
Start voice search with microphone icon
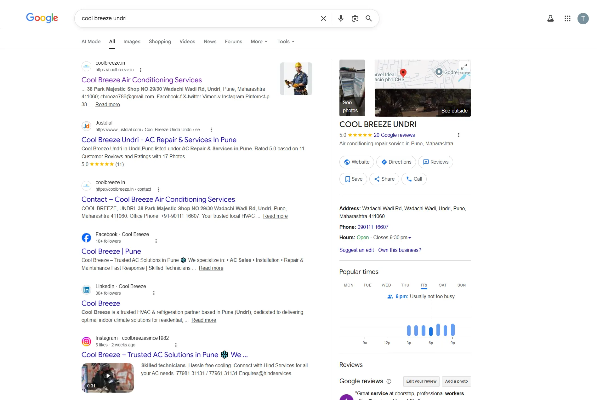[x=341, y=19]
